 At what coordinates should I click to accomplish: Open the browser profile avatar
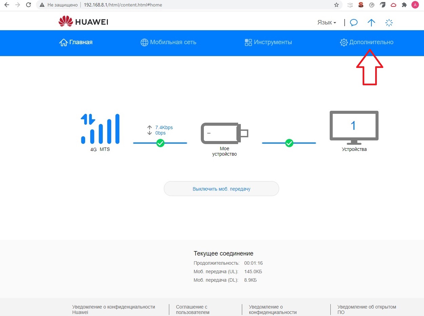pos(415,5)
